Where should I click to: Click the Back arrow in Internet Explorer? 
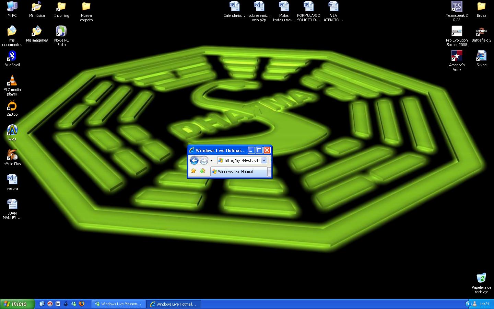[x=194, y=160]
